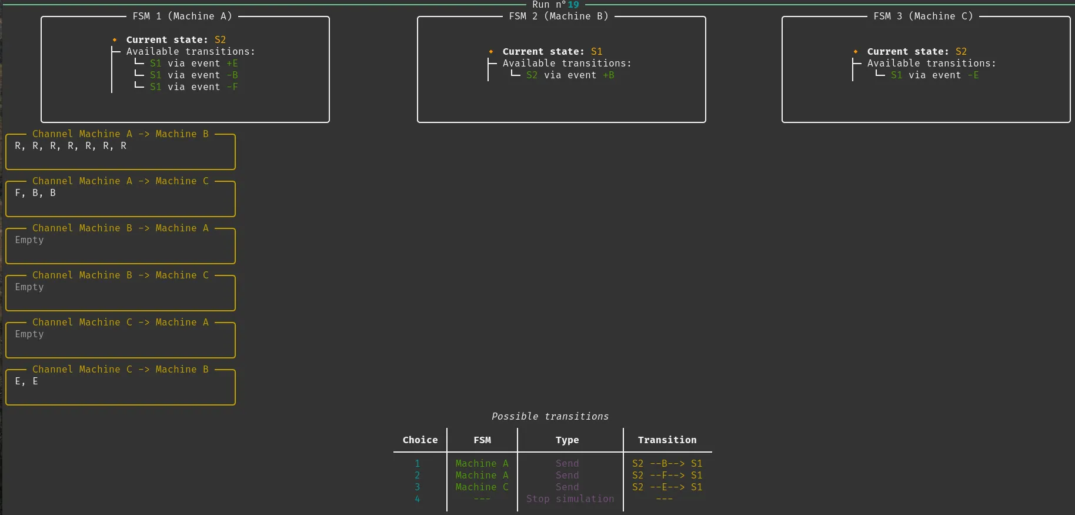
Task: Click the orange diamond bullet in FSM 3
Action: pyautogui.click(x=856, y=52)
